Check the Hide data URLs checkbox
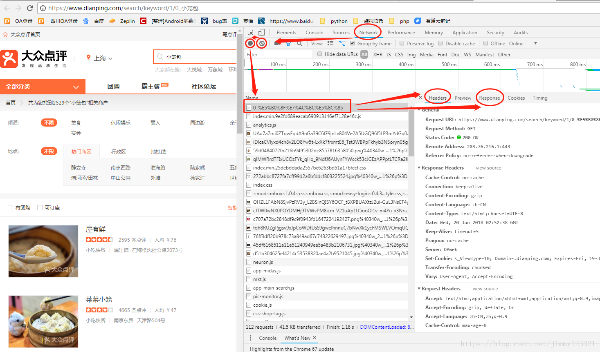Image resolution: width=600 pixels, height=352 pixels. coord(320,54)
